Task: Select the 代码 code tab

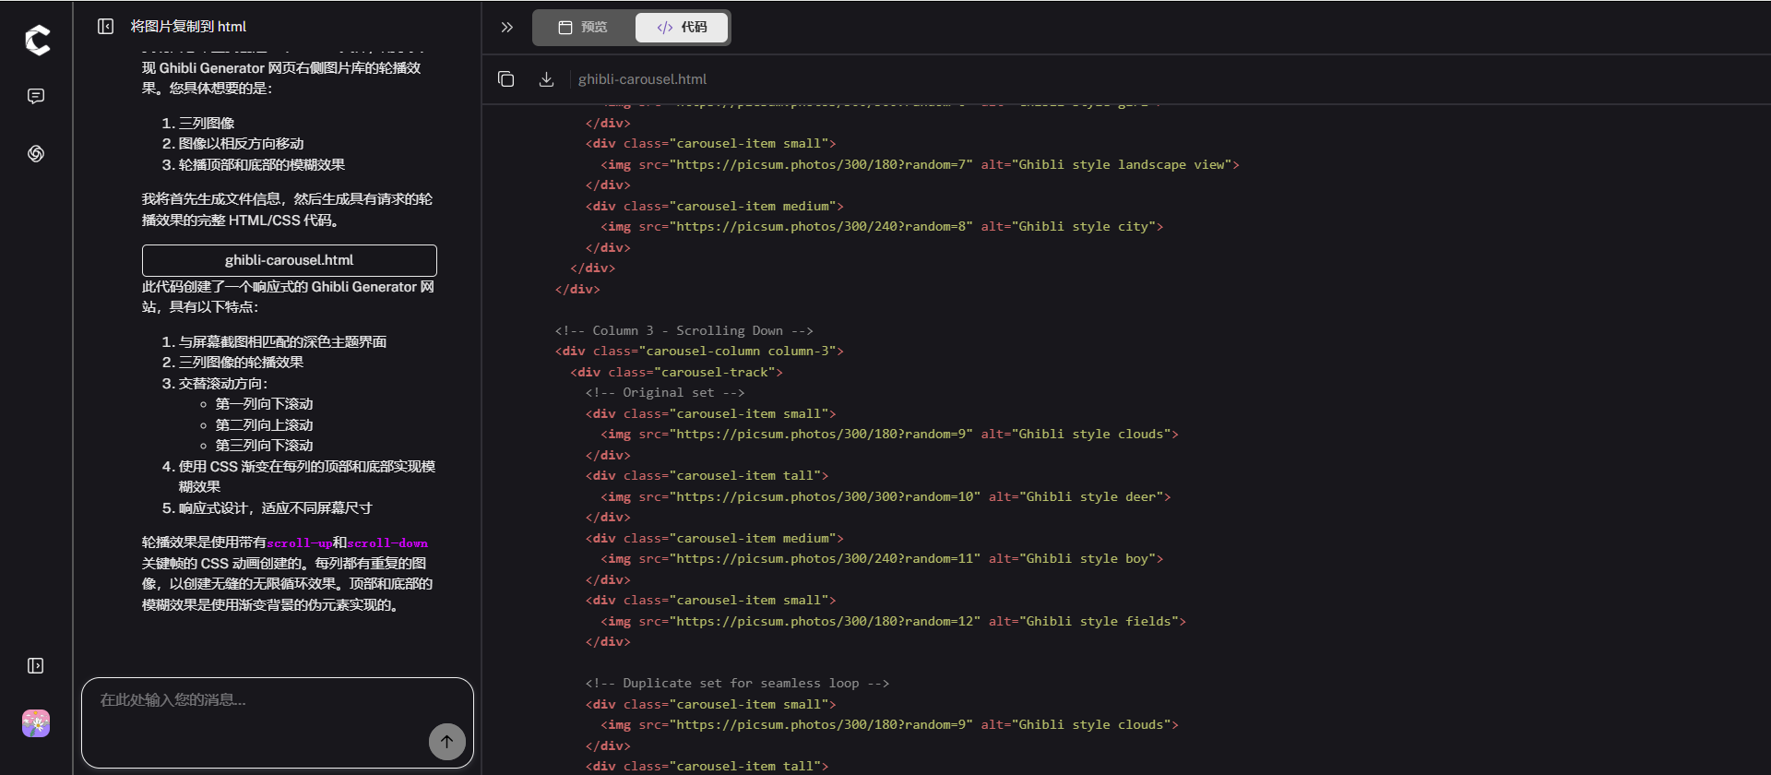Action: tap(682, 28)
